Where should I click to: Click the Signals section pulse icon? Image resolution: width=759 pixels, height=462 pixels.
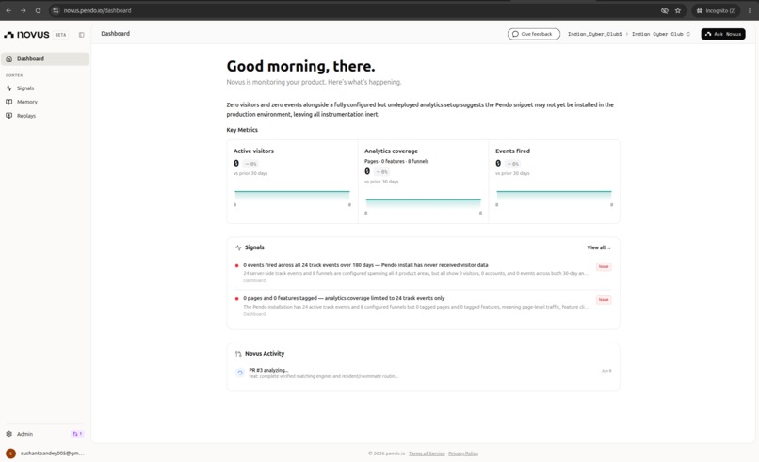click(x=238, y=247)
